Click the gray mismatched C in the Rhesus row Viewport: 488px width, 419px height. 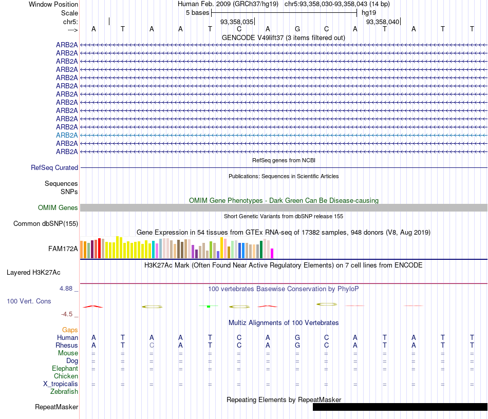[152, 345]
